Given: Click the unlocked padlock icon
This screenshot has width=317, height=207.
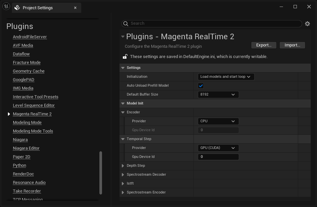Looking at the screenshot, I should [x=125, y=56].
